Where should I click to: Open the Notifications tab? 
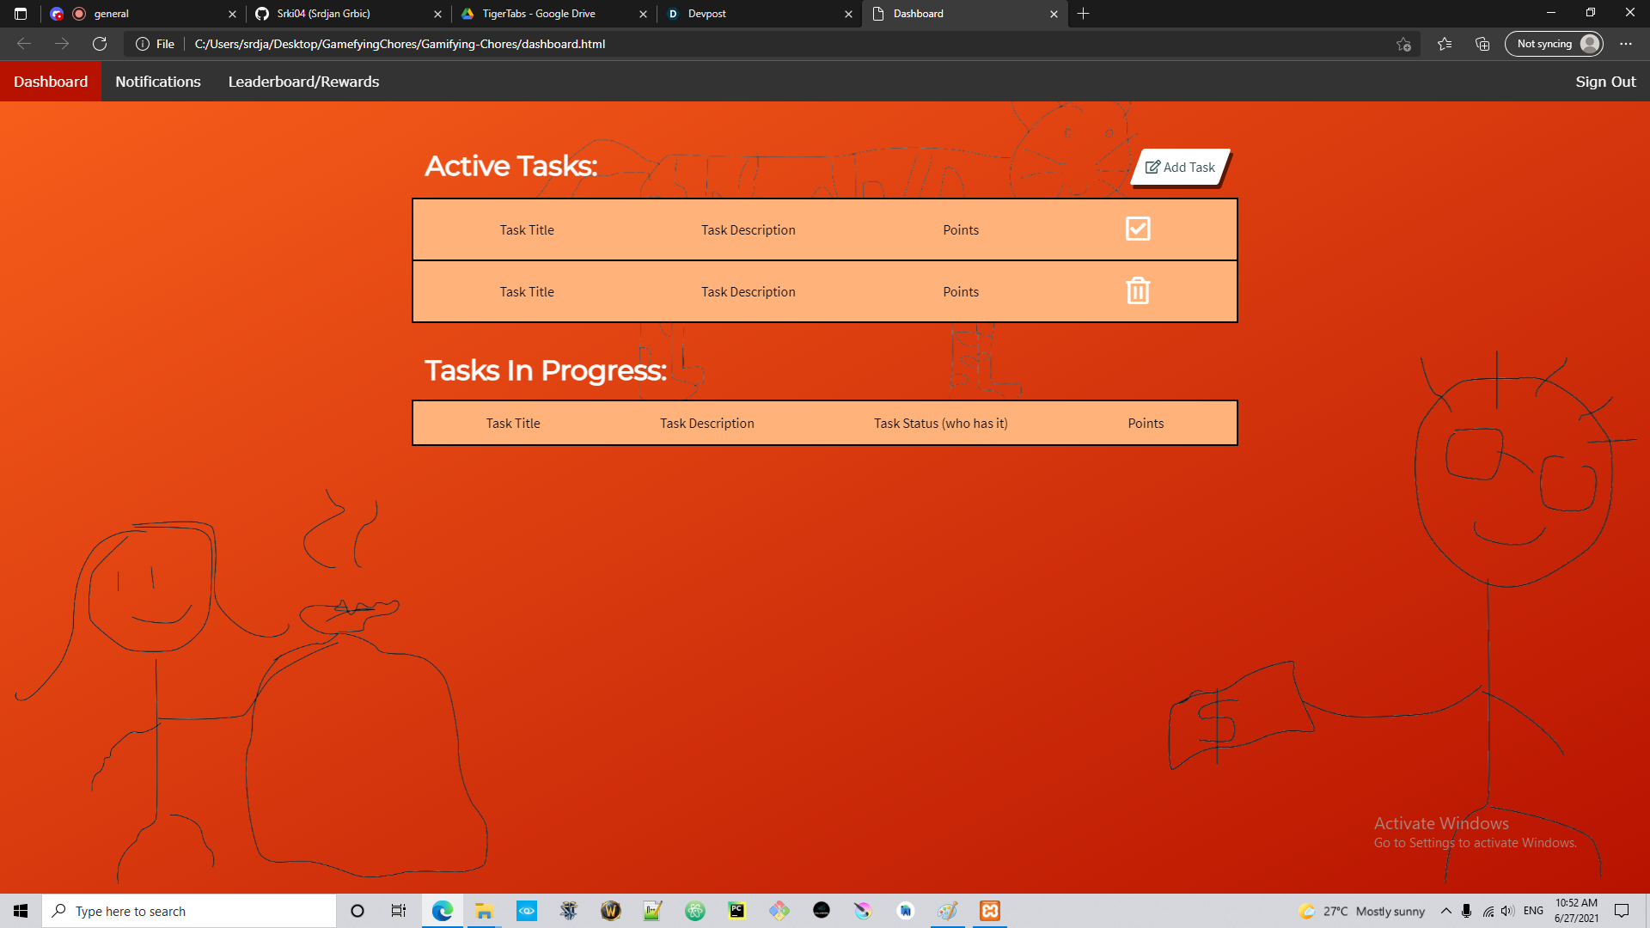click(x=158, y=82)
